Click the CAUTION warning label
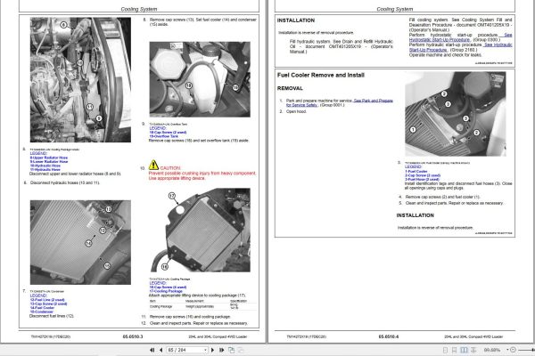This screenshot has width=535, height=356. [x=170, y=168]
